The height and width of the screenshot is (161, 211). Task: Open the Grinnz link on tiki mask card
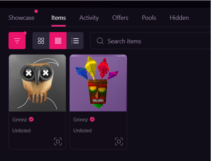click(80, 119)
